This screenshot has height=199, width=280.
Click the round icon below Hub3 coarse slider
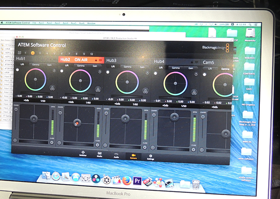click(x=105, y=145)
